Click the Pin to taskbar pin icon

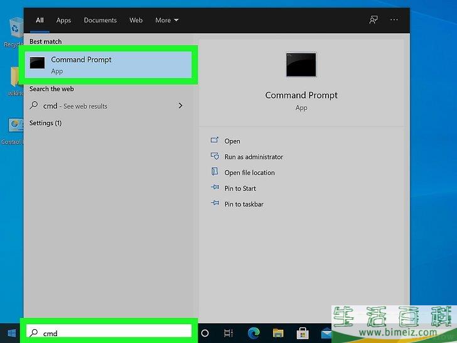click(215, 203)
